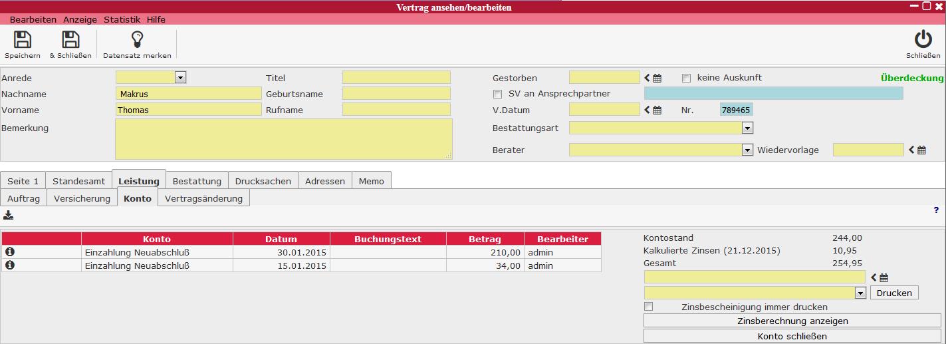Toggle Zinsbescheinigung immer drucken checkbox
The width and height of the screenshot is (946, 344).
[x=649, y=307]
